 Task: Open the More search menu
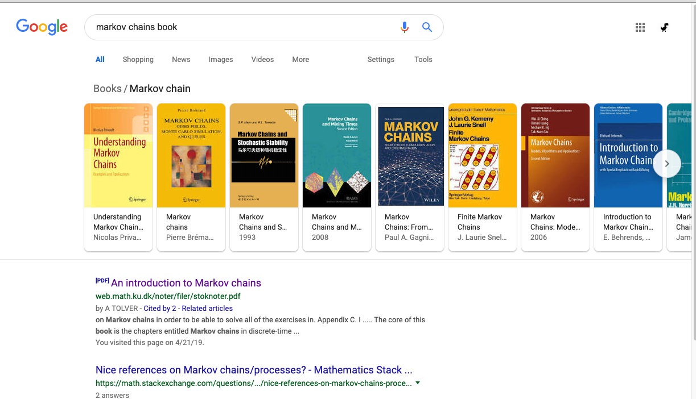pos(300,59)
